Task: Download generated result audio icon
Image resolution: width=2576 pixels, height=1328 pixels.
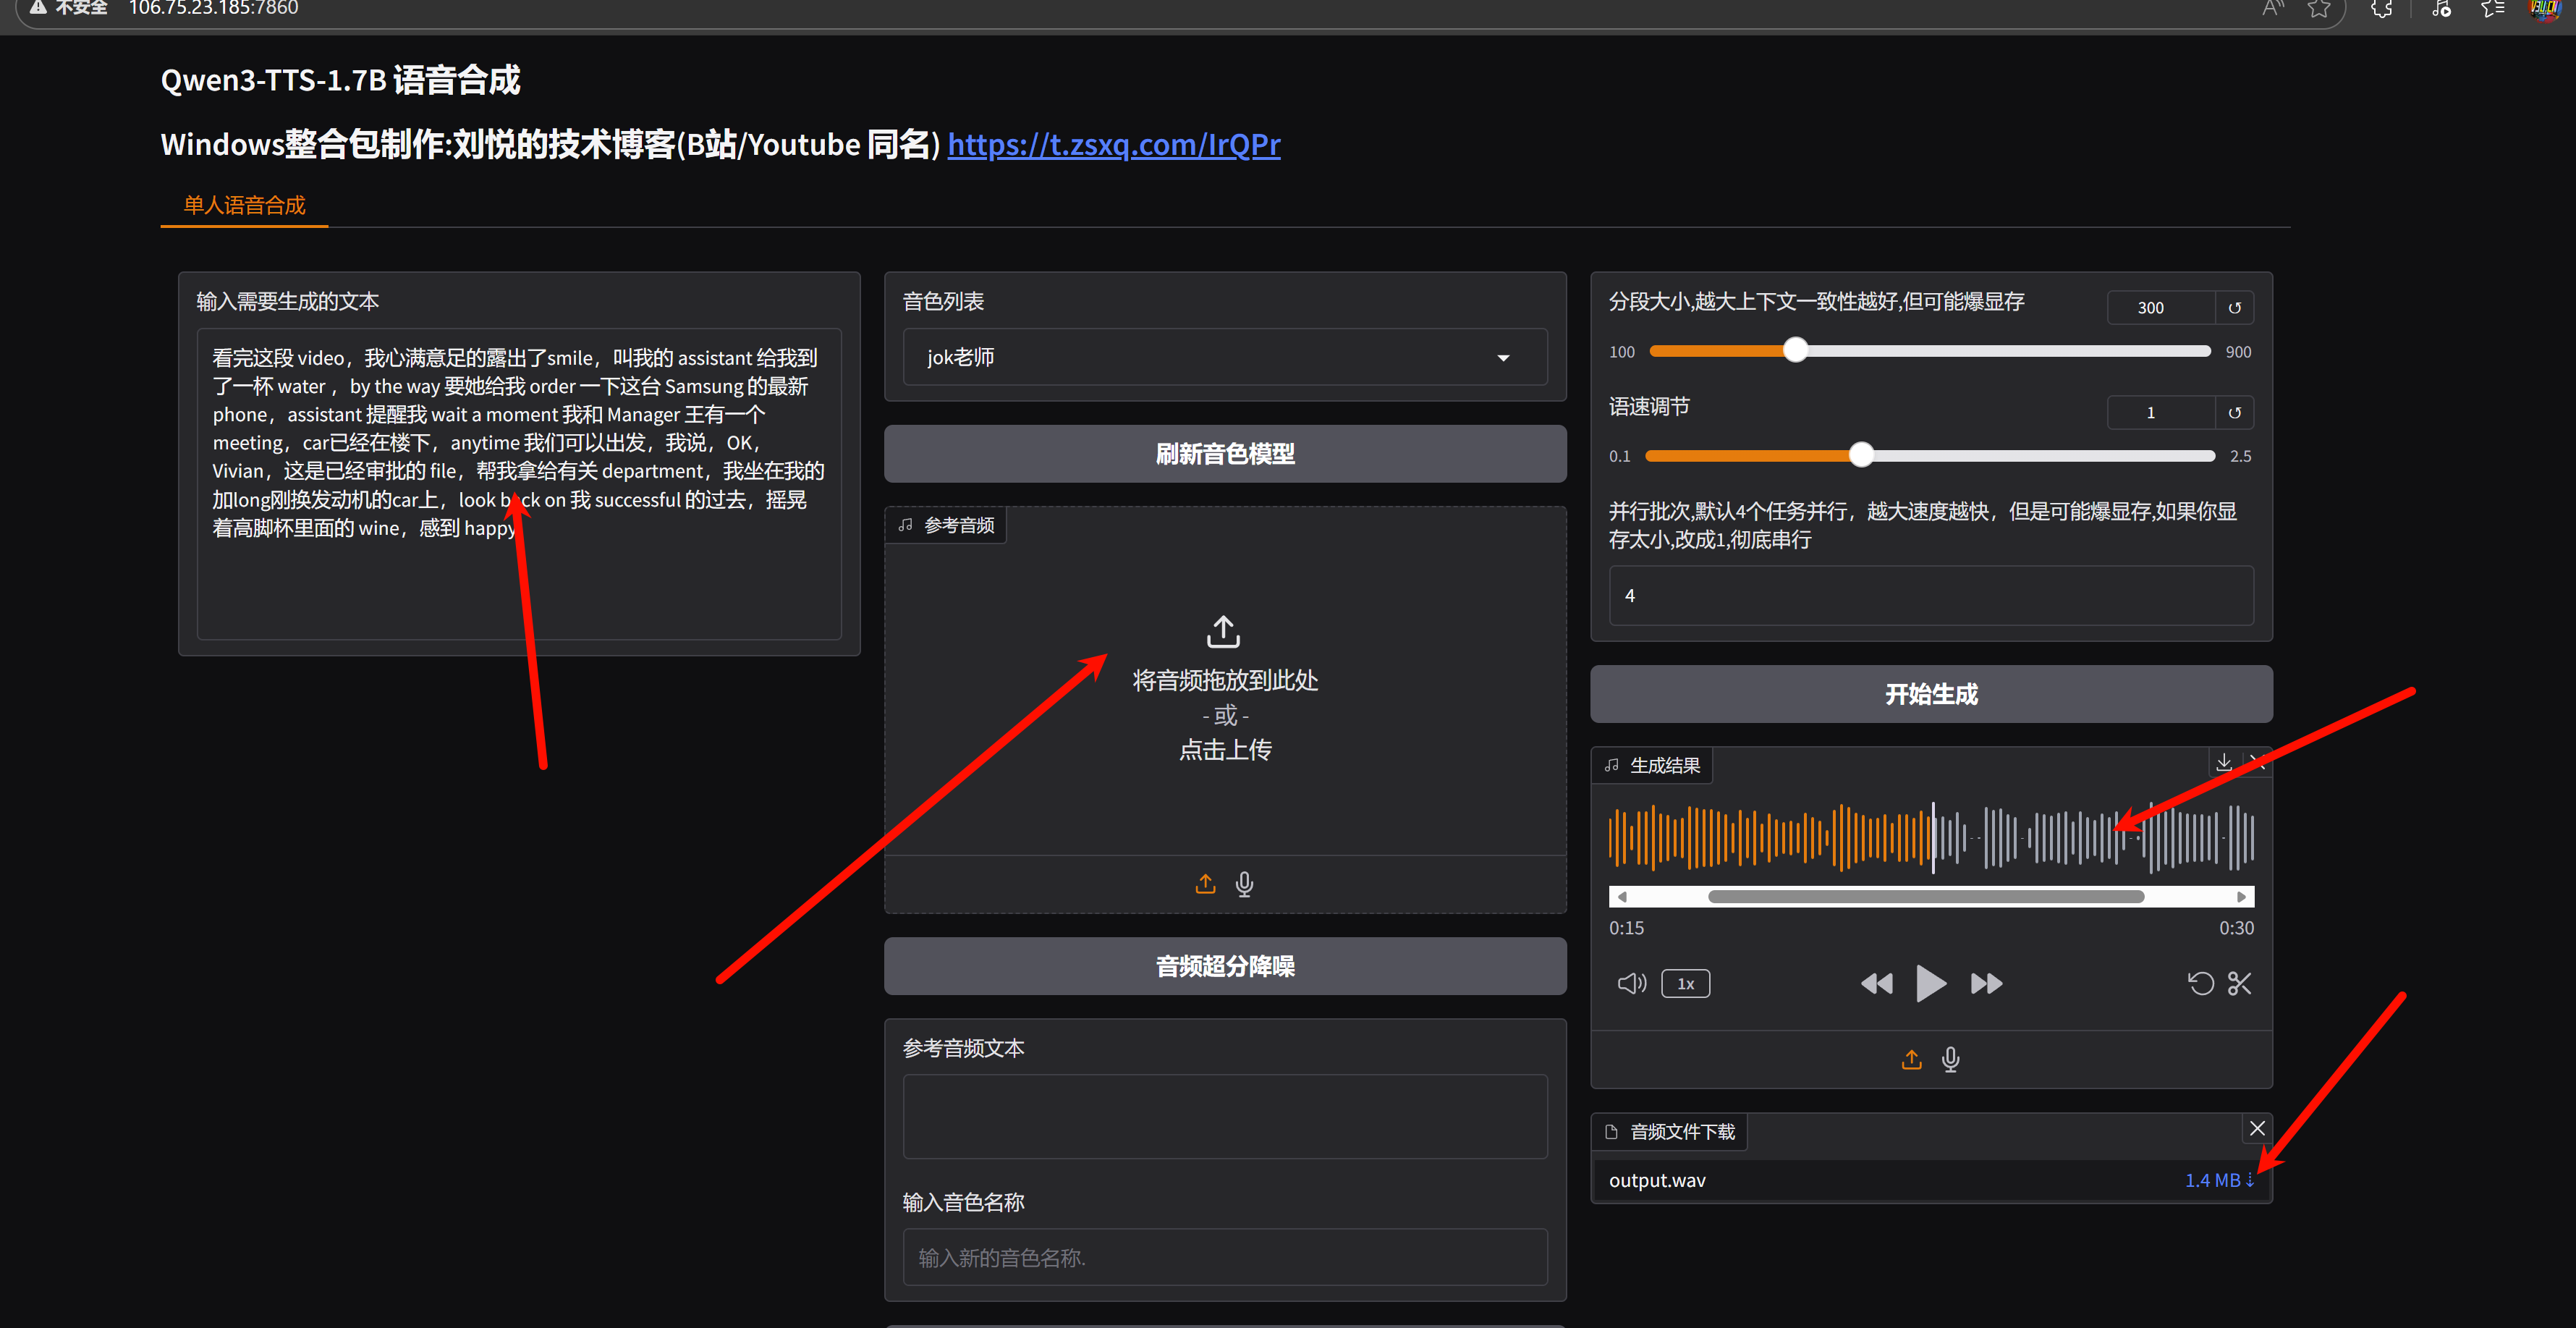Action: (x=2224, y=762)
